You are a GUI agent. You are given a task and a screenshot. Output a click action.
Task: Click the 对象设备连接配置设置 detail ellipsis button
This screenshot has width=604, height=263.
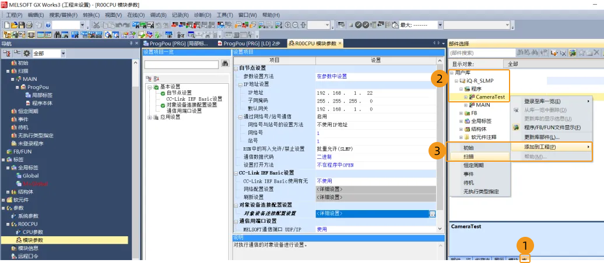coord(433,214)
